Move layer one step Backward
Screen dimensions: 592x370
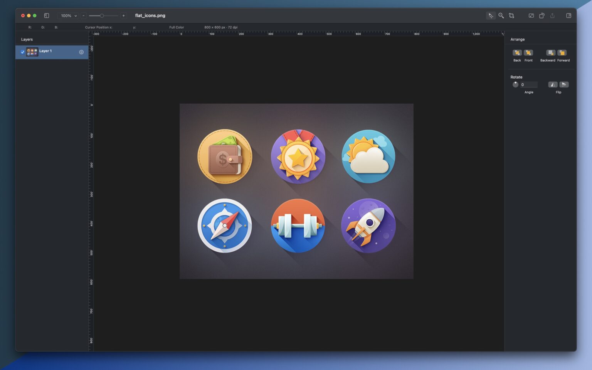coord(551,53)
